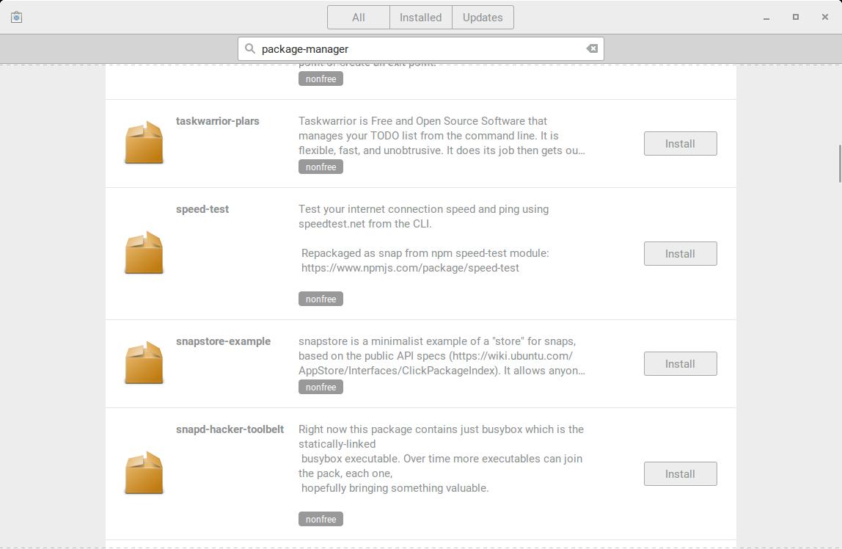Install the speed-test package
Viewport: 842px width, 549px height.
tap(680, 254)
